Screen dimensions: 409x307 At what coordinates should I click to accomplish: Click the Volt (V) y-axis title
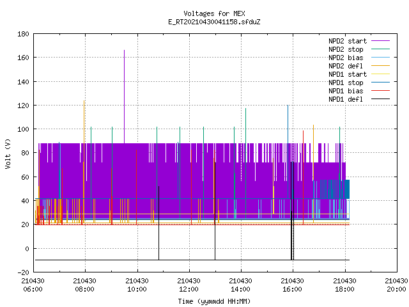(8, 153)
